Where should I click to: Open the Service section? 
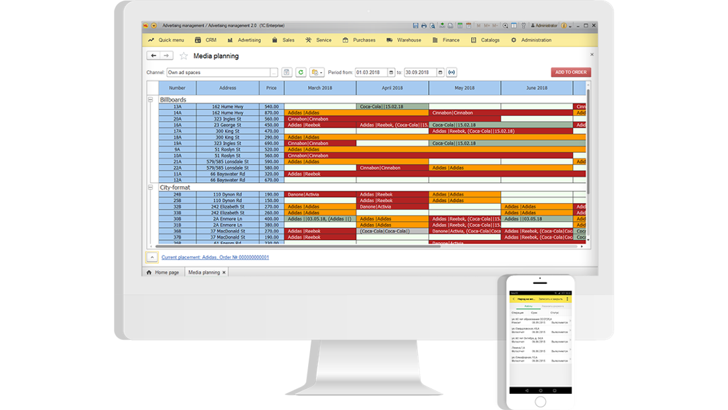click(x=318, y=40)
